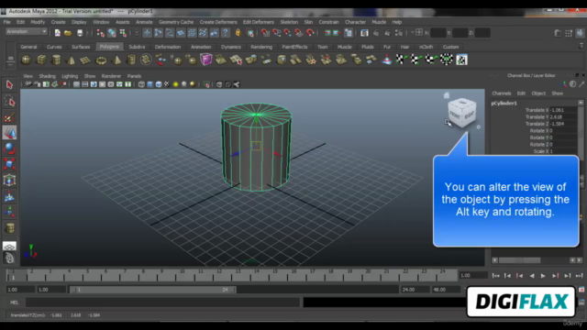Viewport: 587px width, 330px height.
Task: Click the FRONT face of the view cube
Action: click(x=455, y=115)
